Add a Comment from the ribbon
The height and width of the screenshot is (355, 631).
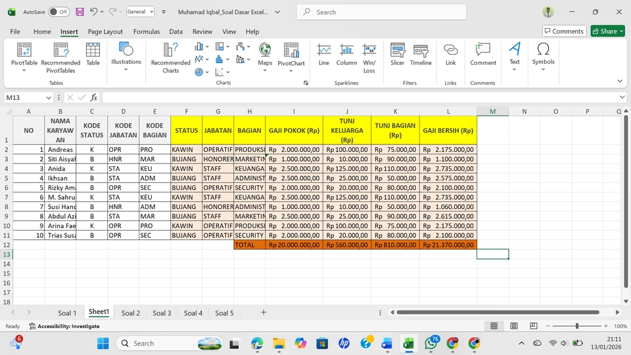[482, 55]
